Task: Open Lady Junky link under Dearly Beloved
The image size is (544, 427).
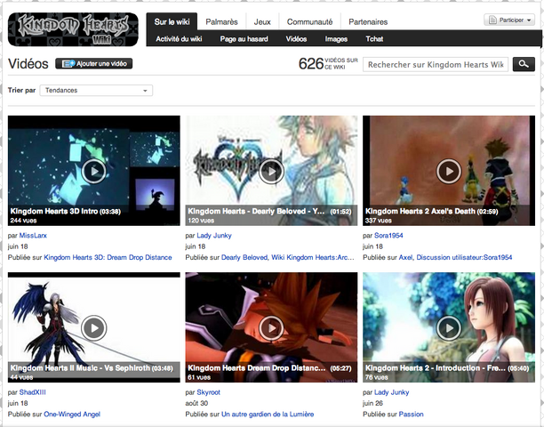Action: pyautogui.click(x=214, y=236)
